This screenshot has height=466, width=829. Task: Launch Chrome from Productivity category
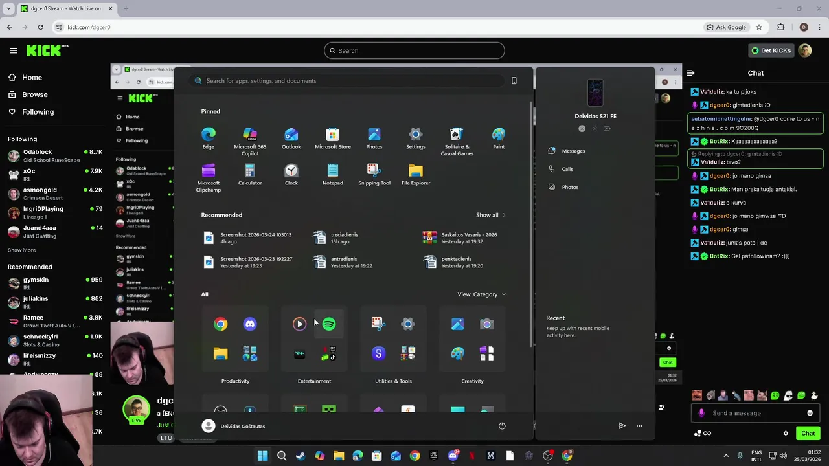221,324
